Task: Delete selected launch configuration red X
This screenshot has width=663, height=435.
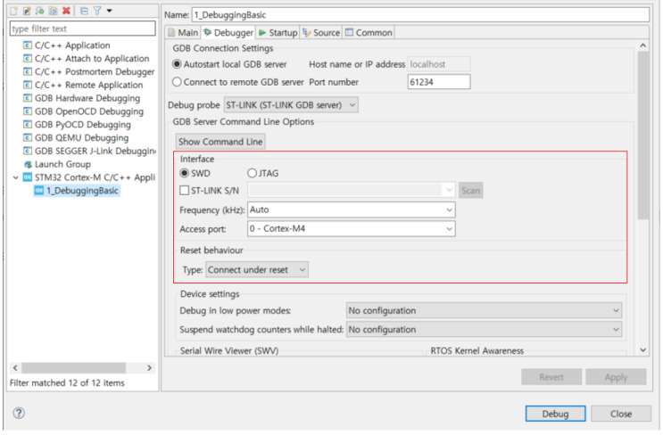Action: [66, 11]
